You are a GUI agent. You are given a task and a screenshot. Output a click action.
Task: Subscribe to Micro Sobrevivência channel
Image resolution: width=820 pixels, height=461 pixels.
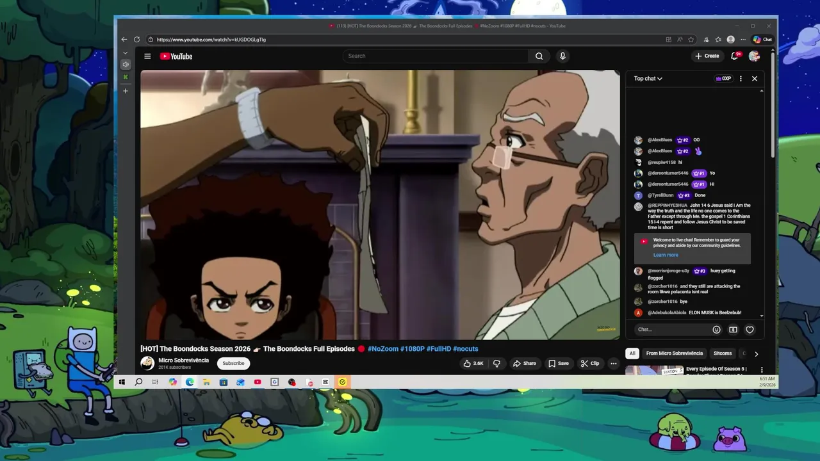[233, 364]
